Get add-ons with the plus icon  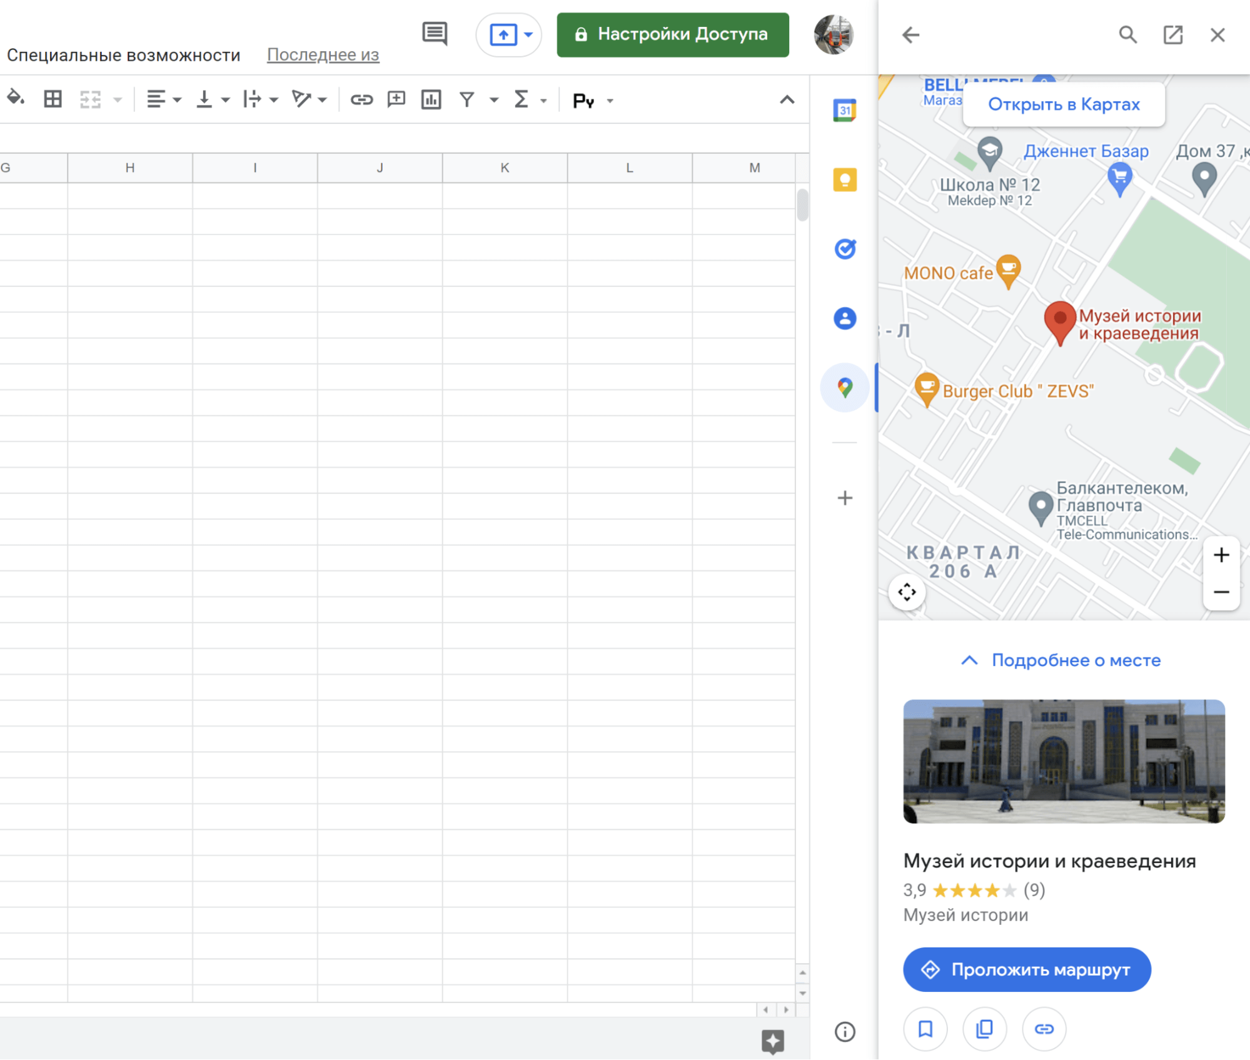(x=845, y=498)
